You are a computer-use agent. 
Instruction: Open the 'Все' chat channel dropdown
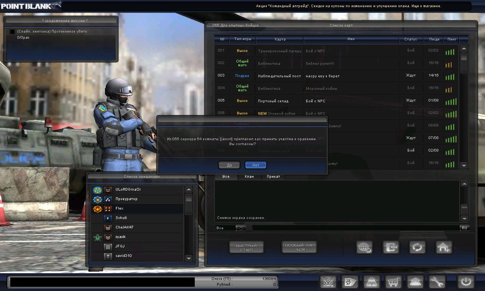click(241, 228)
